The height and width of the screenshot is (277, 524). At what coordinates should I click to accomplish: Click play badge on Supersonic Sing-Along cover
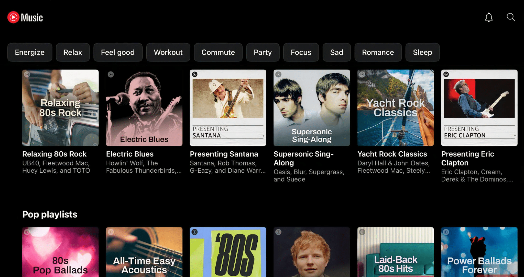[278, 74]
